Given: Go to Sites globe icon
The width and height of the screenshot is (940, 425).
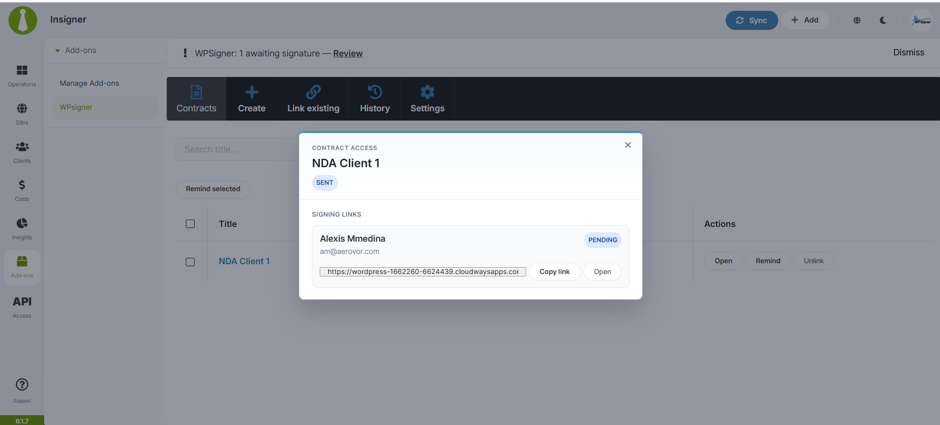Looking at the screenshot, I should (x=22, y=108).
